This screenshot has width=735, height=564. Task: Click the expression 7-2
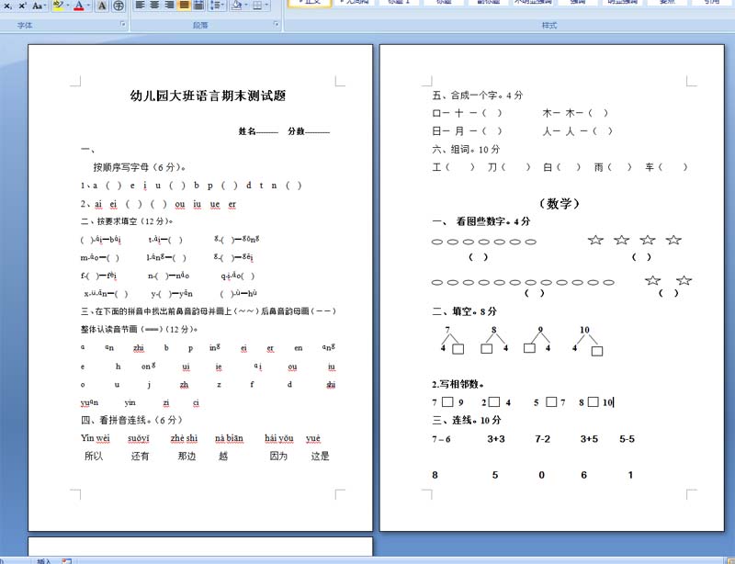tap(542, 439)
